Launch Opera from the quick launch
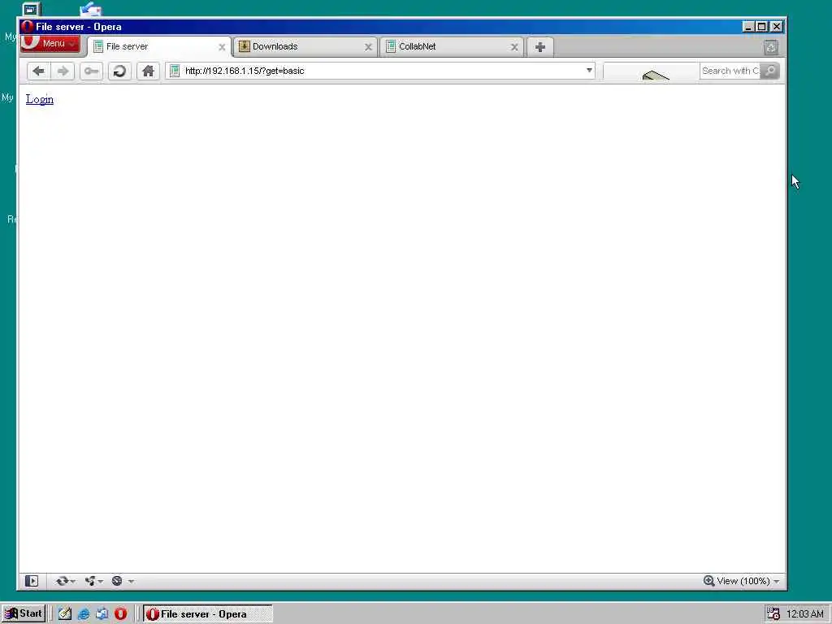832x624 pixels. pos(120,614)
